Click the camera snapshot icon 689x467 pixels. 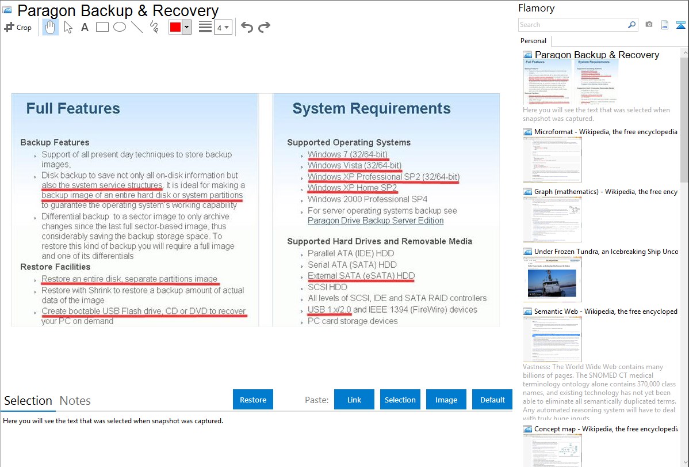pos(649,25)
